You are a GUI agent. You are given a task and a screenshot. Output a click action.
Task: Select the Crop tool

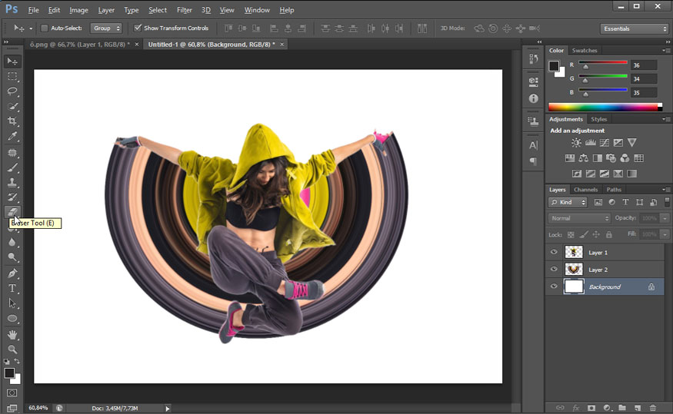(12, 121)
